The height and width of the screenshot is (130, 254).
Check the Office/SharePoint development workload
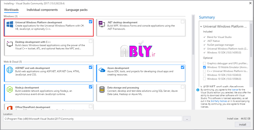(x=91, y=106)
